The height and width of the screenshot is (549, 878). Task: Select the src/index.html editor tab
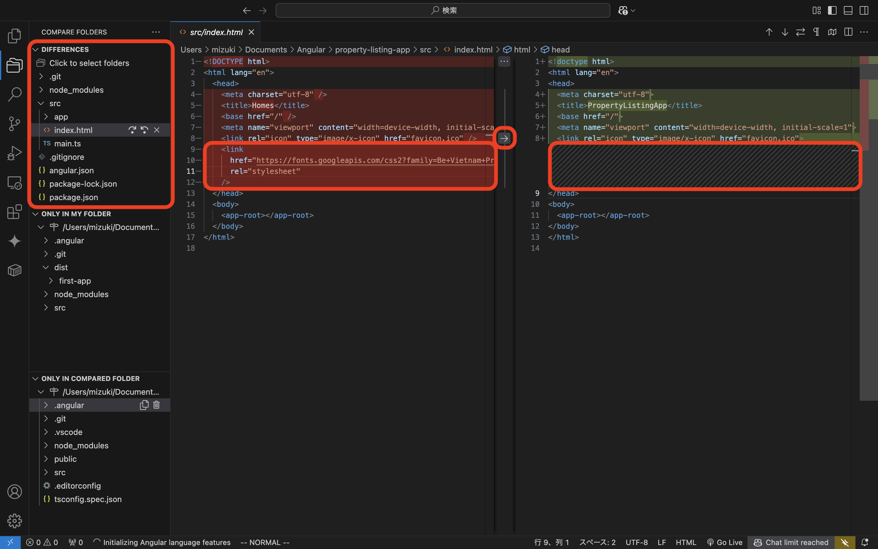click(216, 32)
